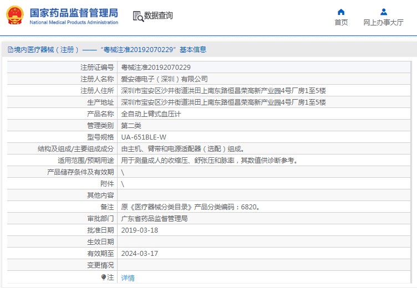The width and height of the screenshot is (417, 288).
Task: Click the 适用范围/预期用途 label
Action: 85,161
